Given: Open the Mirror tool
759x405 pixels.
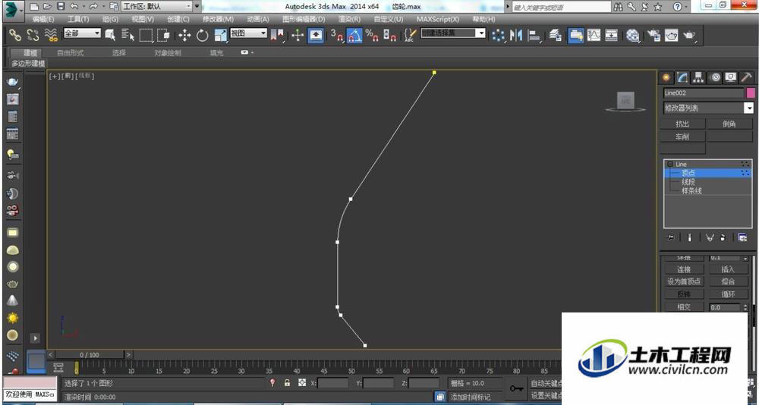Looking at the screenshot, I should coord(516,36).
